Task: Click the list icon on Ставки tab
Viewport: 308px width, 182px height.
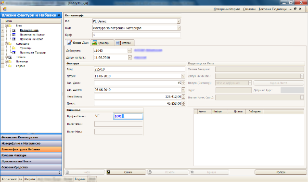Action: coord(118,43)
